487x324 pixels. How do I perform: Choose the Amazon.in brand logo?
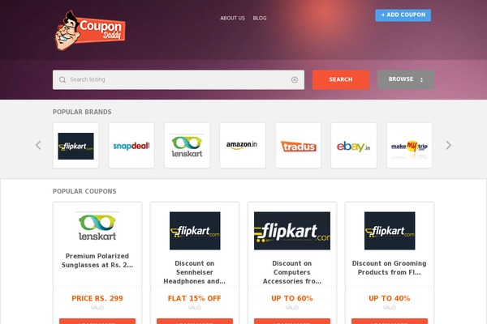pos(243,146)
